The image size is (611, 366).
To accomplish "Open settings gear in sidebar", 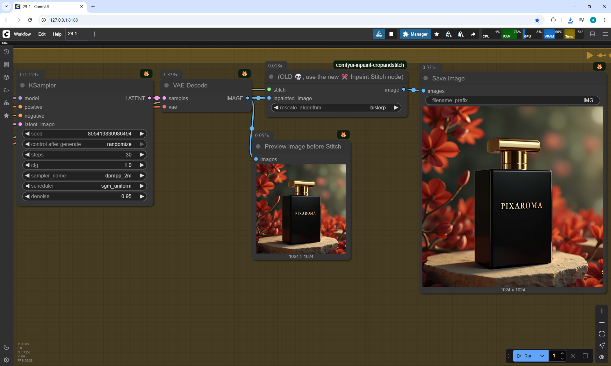I will [x=6, y=360].
